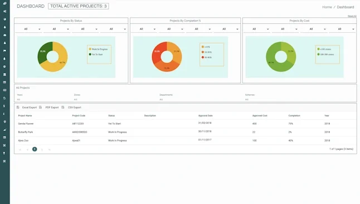Open first All dropdown under Projects By Cost
360x204 pixels.
[257, 29]
